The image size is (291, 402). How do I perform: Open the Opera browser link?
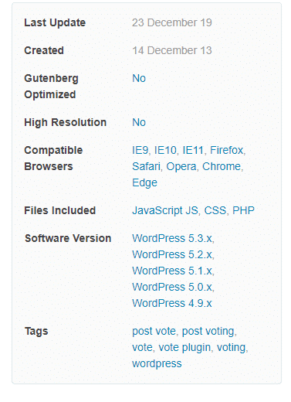181,166
